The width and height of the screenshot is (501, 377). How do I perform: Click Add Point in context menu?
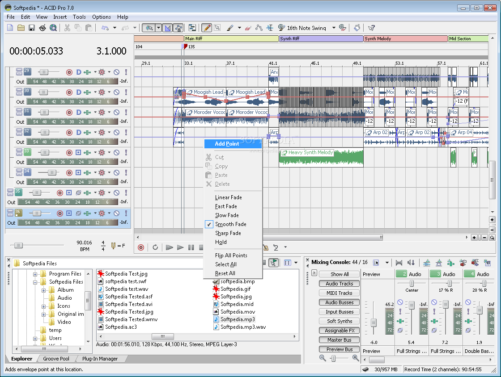pyautogui.click(x=227, y=144)
